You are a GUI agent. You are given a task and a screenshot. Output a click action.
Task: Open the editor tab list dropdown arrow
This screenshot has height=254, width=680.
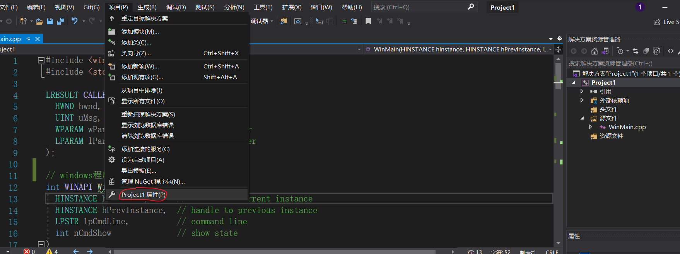(x=551, y=39)
